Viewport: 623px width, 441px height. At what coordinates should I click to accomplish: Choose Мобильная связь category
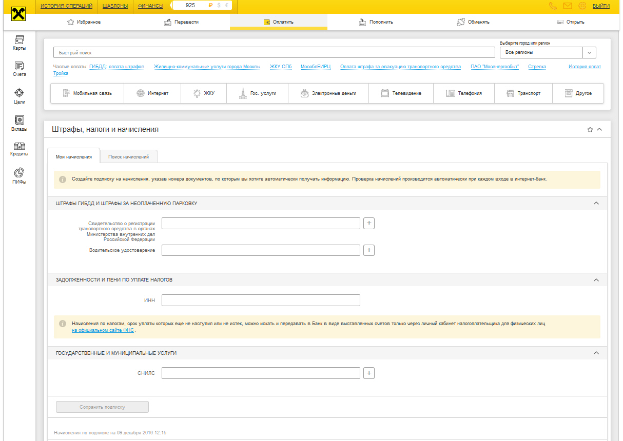pyautogui.click(x=87, y=93)
